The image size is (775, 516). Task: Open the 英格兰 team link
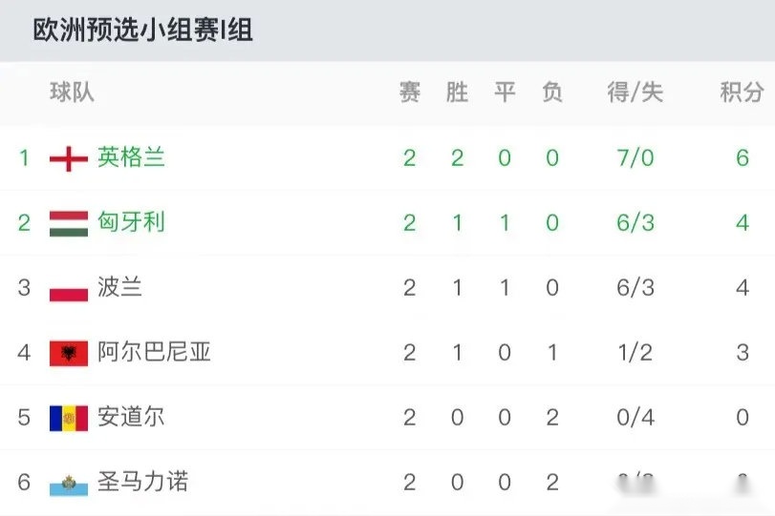[x=132, y=157]
